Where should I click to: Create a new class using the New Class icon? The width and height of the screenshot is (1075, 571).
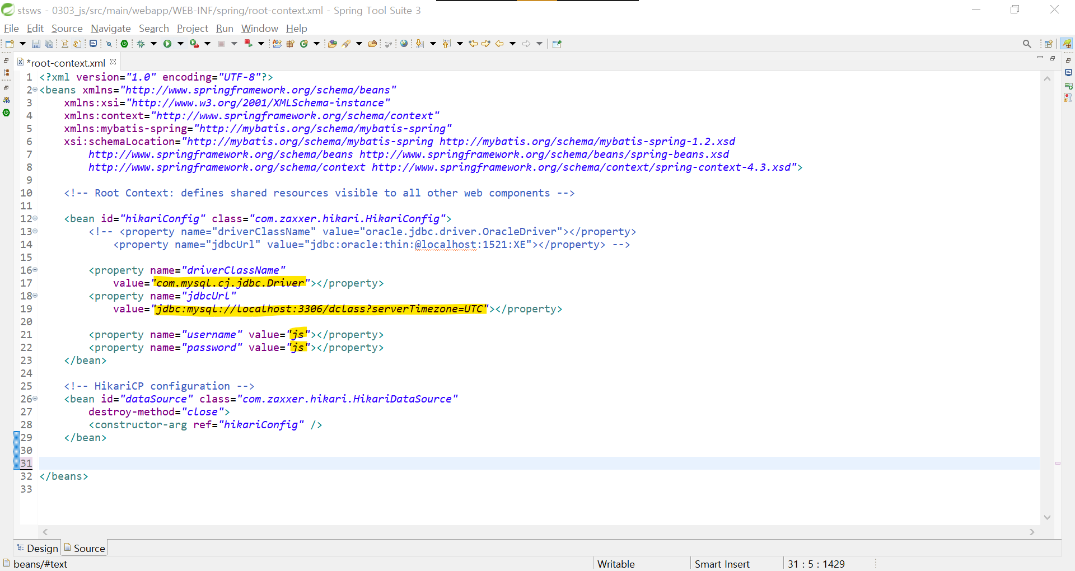pyautogui.click(x=303, y=43)
